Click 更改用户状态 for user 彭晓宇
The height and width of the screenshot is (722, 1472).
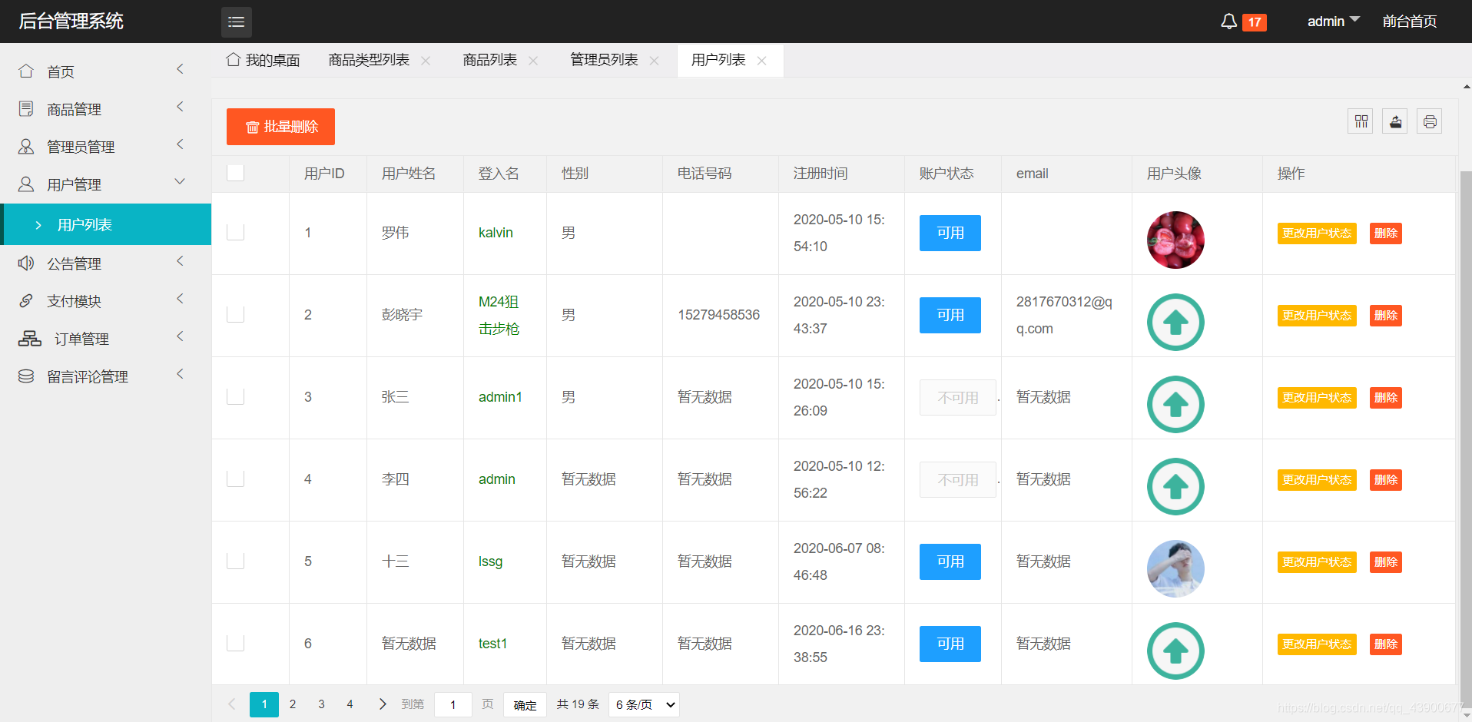pyautogui.click(x=1317, y=316)
